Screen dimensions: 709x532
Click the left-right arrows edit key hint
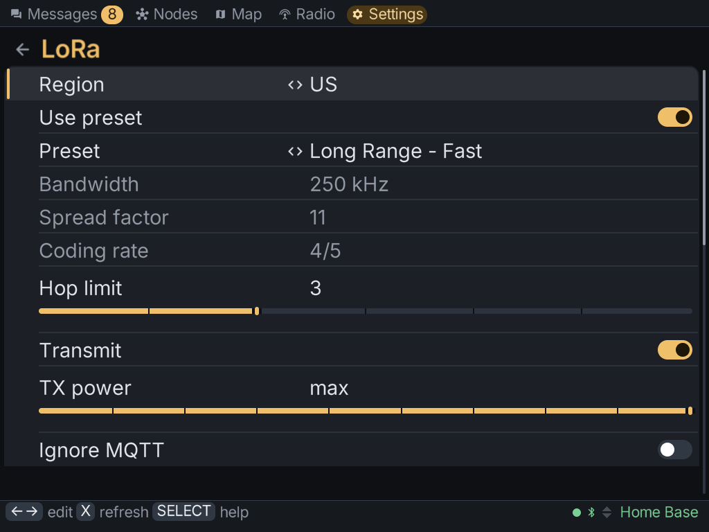(24, 512)
